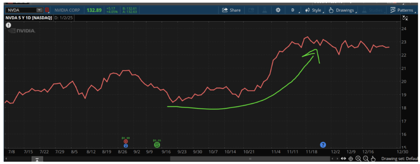Open the D timeframe dropdown
This screenshot has width=420, height=164.
[294, 10]
